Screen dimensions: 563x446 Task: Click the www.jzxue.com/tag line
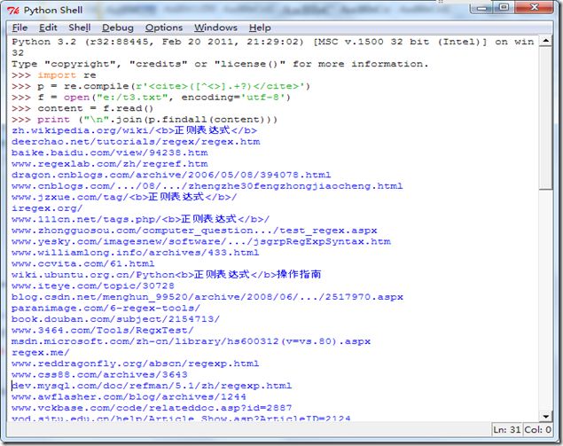[124, 197]
